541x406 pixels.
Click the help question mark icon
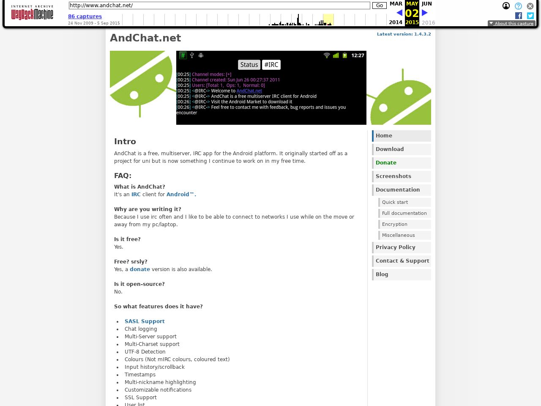tap(518, 6)
